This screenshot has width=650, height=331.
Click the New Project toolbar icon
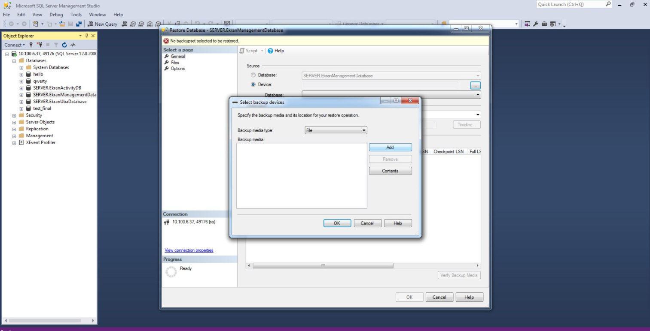tap(36, 24)
